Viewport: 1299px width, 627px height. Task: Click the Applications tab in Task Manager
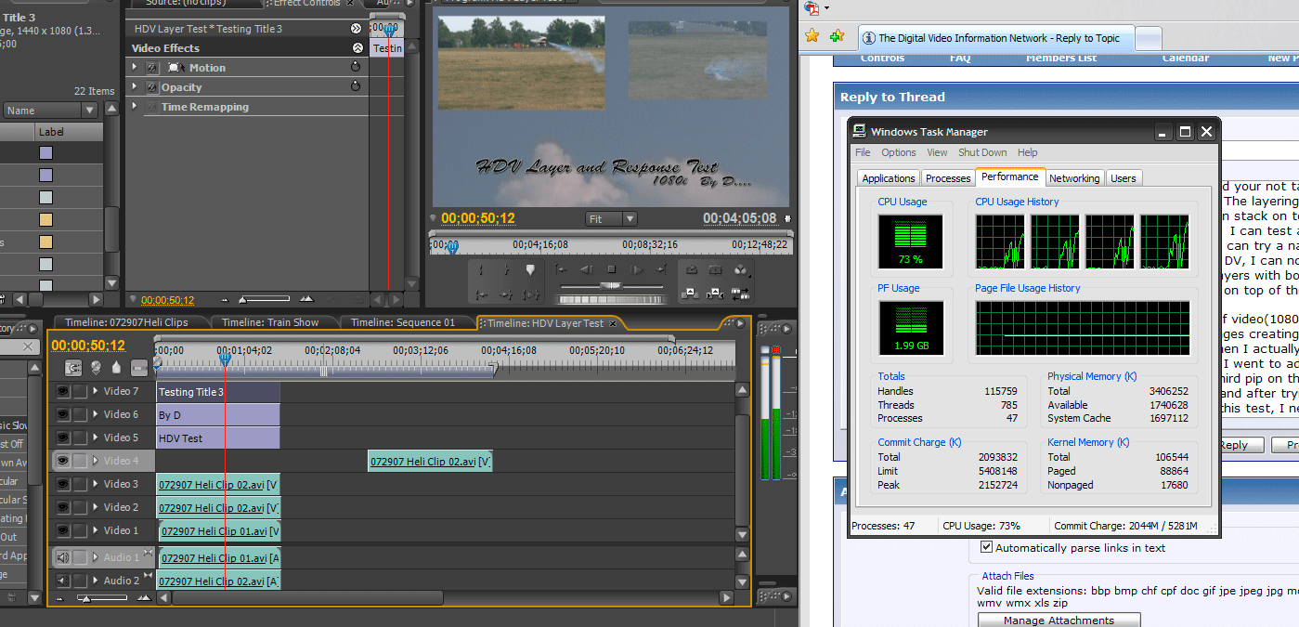pos(889,178)
